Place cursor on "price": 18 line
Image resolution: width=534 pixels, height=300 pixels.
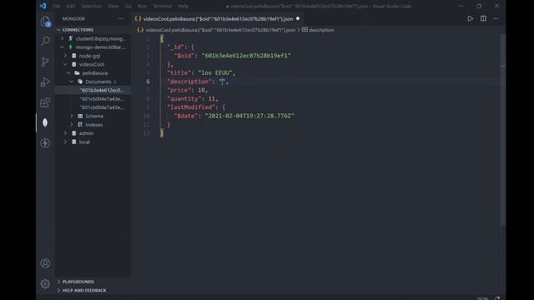pos(187,90)
